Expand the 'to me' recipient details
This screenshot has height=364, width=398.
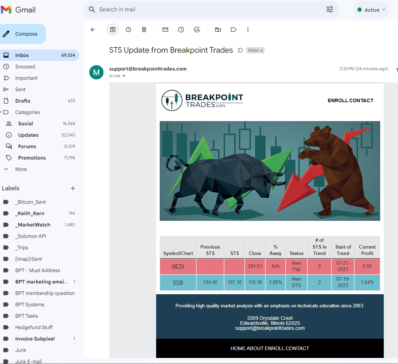click(x=124, y=76)
